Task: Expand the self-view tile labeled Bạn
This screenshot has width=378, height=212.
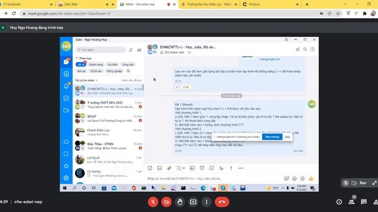Action: click(x=374, y=183)
